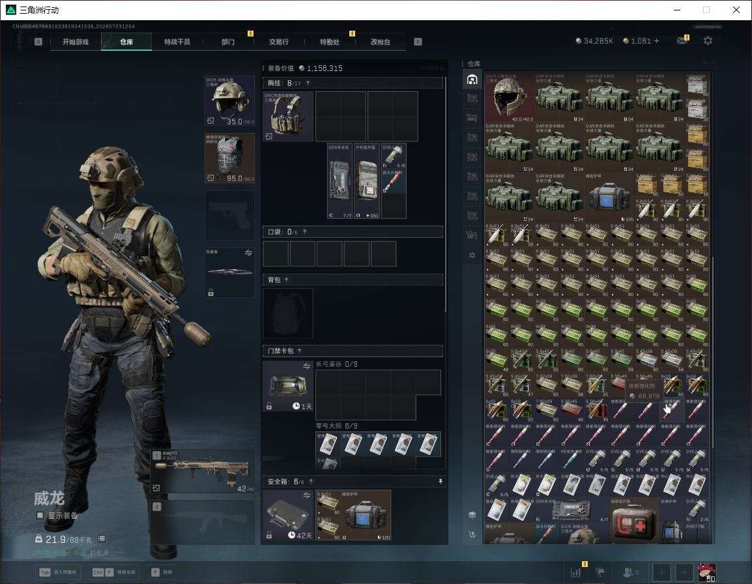Select the chest rig item in 胸挂
Viewport: 752px width, 584px height.
pyautogui.click(x=288, y=116)
